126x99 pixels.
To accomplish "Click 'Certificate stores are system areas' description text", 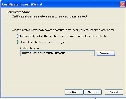I will point(50,16).
